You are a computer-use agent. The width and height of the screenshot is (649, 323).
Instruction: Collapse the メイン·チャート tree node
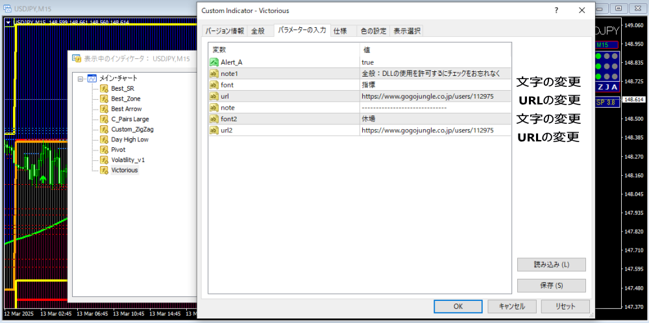[x=80, y=78]
